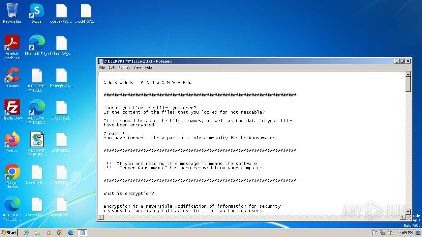
Task: Click the horizontal scrollbar right arrow
Action: 403,218
